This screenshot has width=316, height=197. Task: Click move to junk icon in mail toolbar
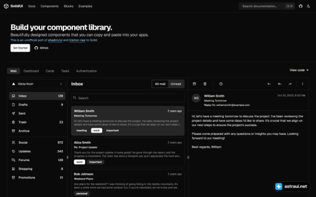pyautogui.click(x=205, y=84)
